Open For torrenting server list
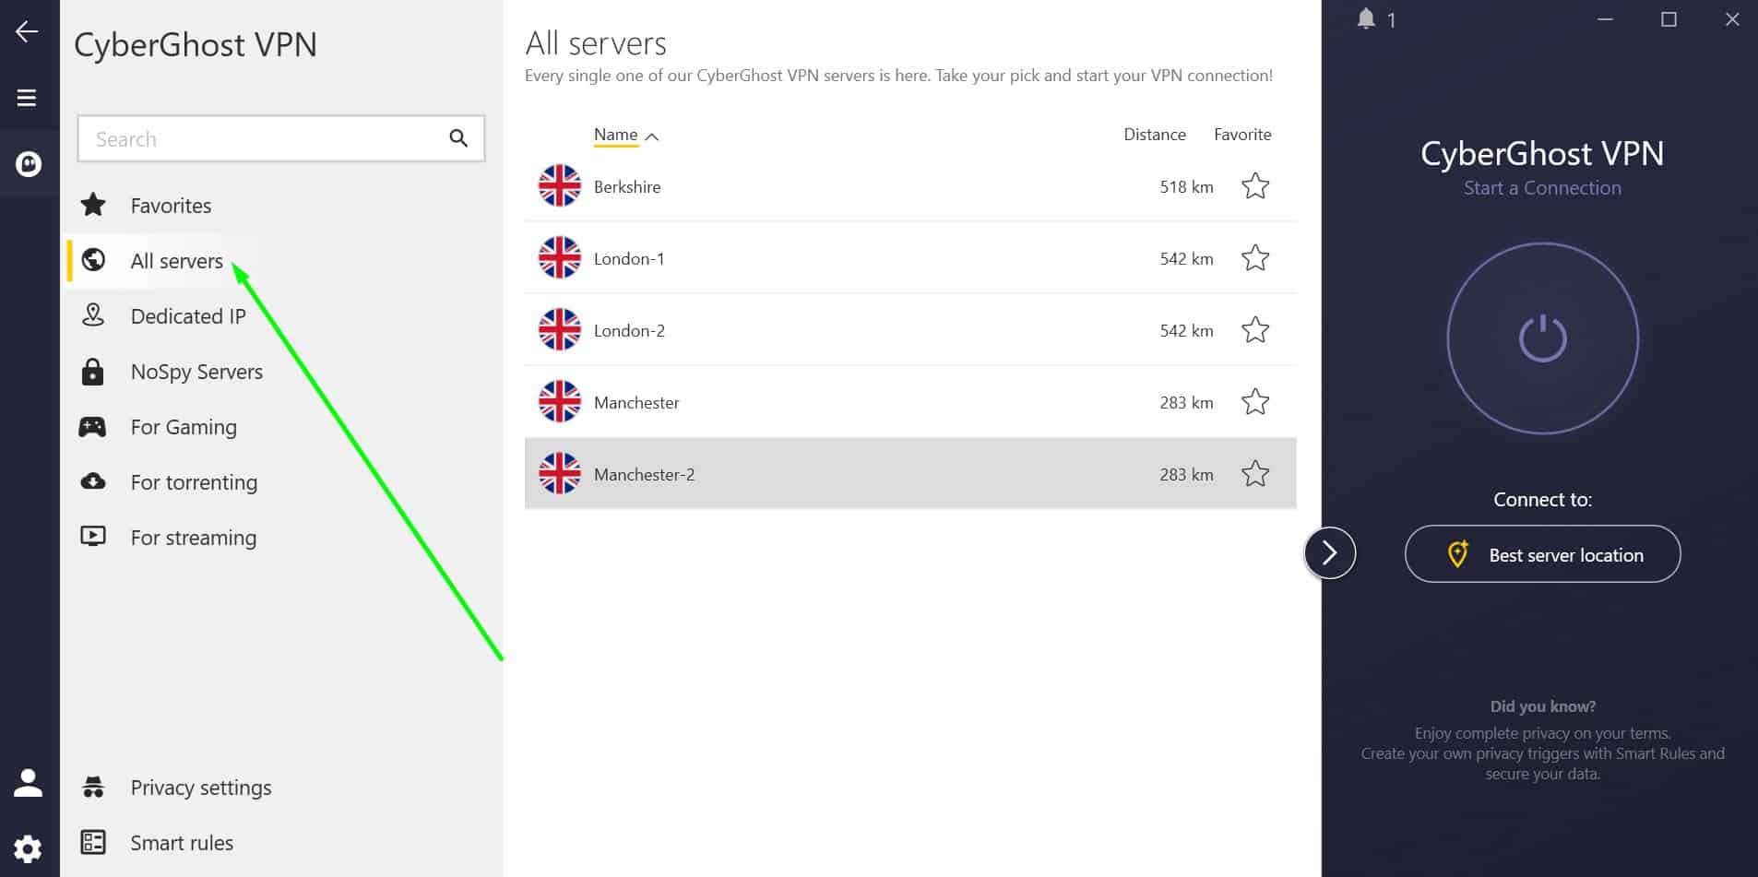The height and width of the screenshot is (877, 1758). pos(194,482)
